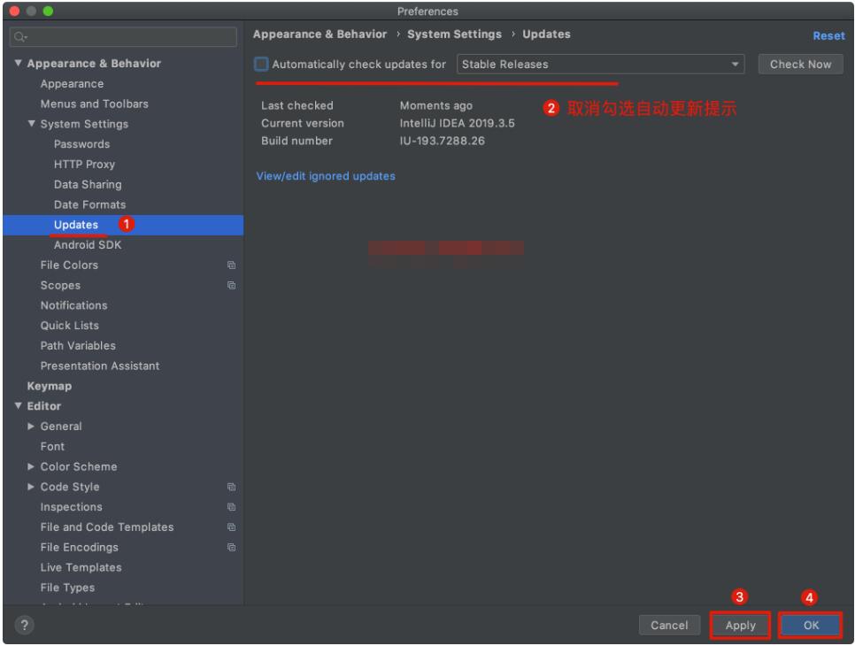
Task: Click icon beside File and Code Templates
Action: (231, 527)
